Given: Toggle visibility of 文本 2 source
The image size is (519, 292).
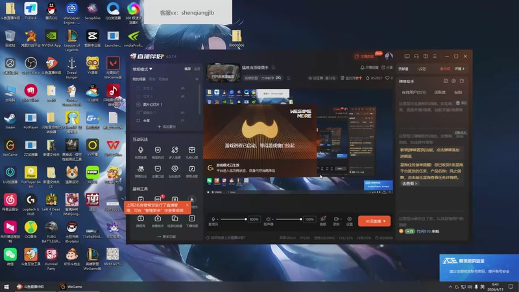Looking at the screenshot, I should click(182, 88).
